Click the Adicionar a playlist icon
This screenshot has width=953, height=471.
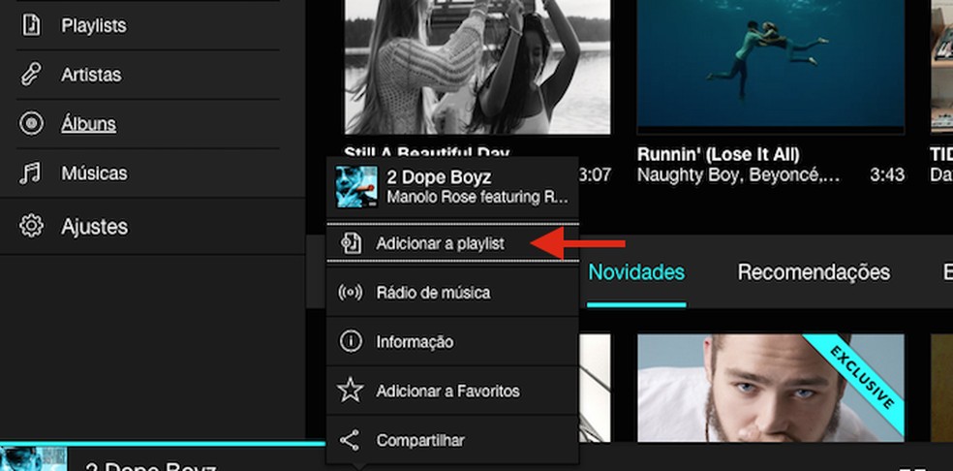(351, 243)
